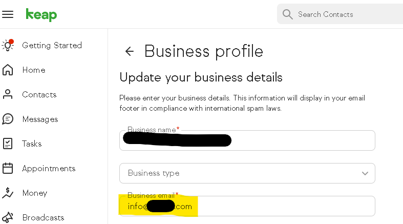Click into the Business email field
The height and width of the screenshot is (224, 403).
(x=282, y=207)
